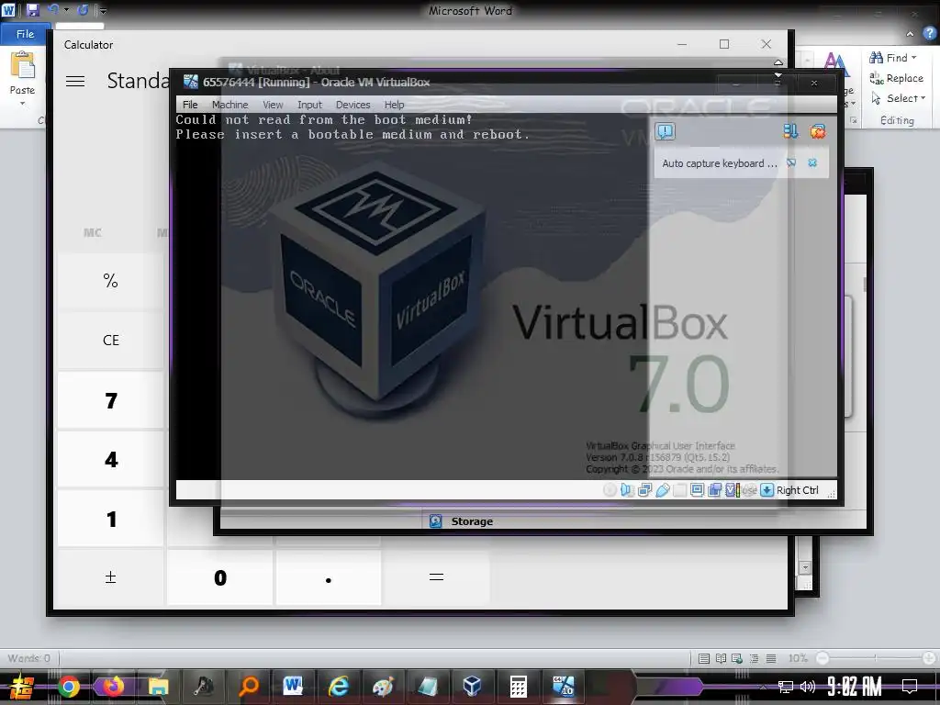Open the Paste dropdown arrow in Word

click(22, 103)
